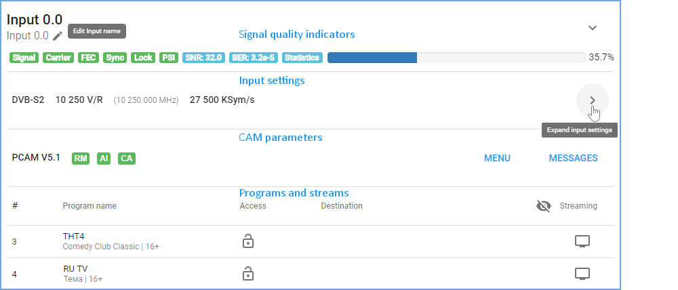
Task: Collapse the Input 0.0 panel using down chevron
Action: pos(593,28)
